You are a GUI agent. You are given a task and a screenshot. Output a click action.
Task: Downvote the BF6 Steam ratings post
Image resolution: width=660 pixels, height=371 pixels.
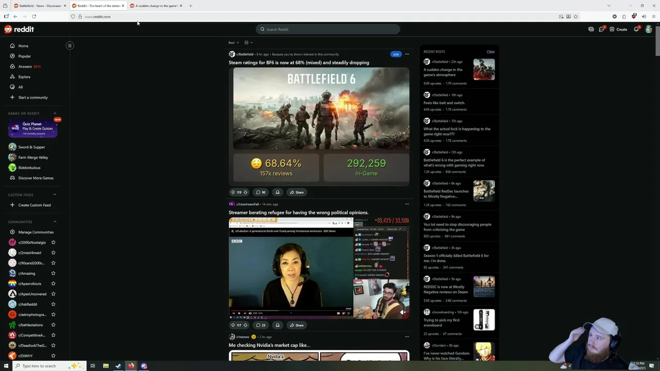pyautogui.click(x=245, y=192)
